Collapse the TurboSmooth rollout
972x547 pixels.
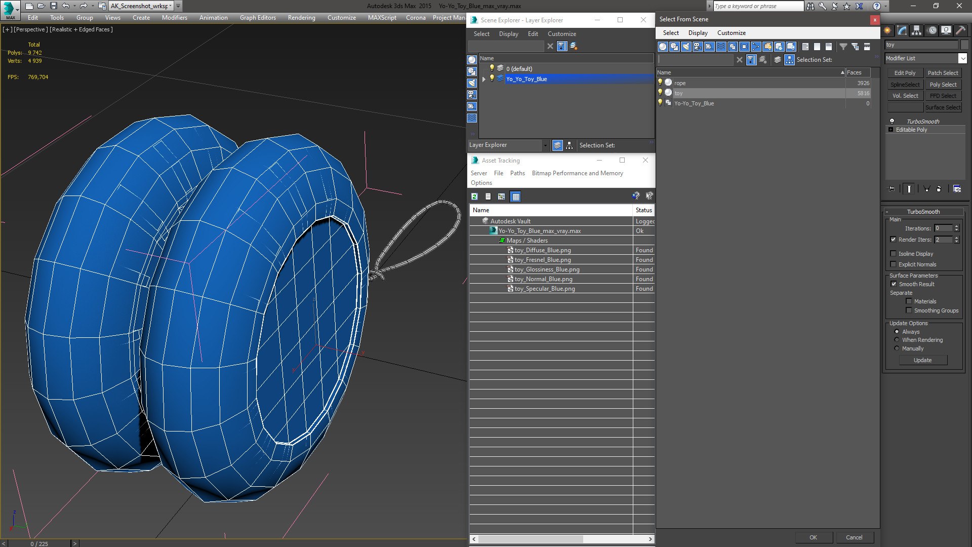887,212
